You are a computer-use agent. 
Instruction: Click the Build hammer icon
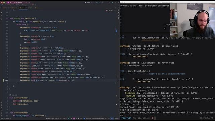click(x=94, y=2)
